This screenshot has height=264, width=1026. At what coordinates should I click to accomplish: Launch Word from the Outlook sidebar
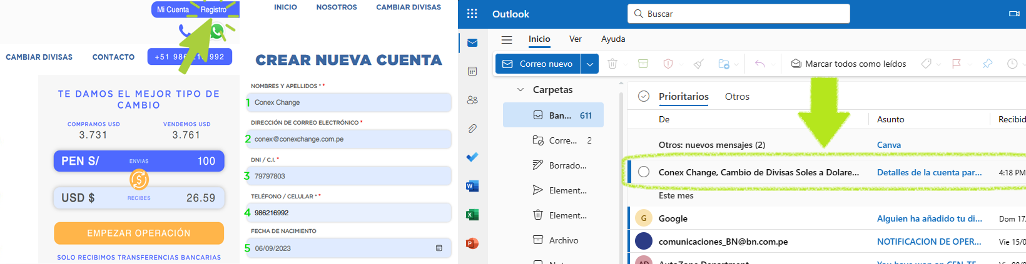point(472,186)
